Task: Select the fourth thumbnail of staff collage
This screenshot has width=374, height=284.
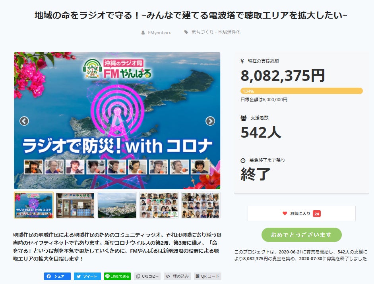Action: [x=159, y=205]
